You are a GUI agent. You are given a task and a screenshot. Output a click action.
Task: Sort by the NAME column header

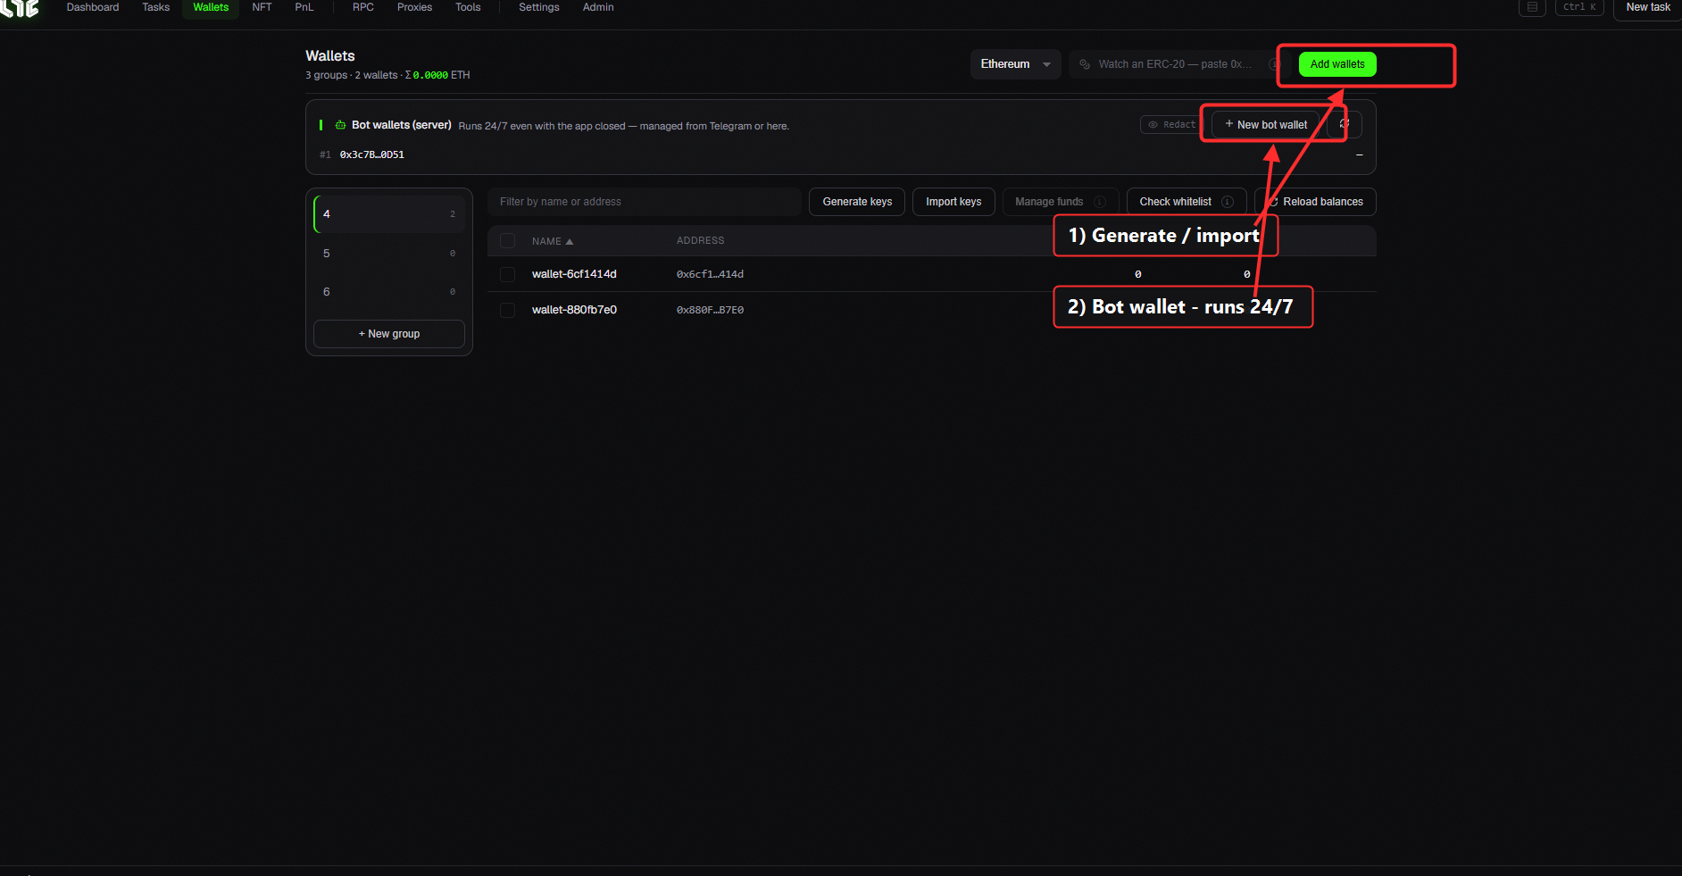pos(553,241)
